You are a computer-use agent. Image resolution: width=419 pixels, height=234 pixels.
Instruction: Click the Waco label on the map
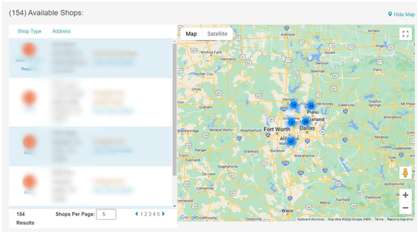coord(287,211)
